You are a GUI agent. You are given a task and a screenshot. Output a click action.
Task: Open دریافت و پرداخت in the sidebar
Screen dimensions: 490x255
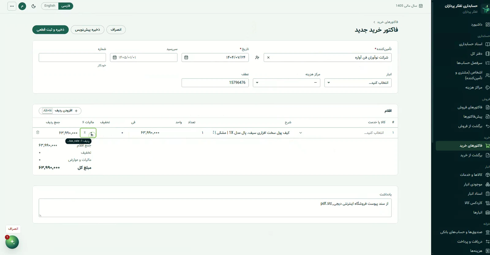tap(463, 242)
